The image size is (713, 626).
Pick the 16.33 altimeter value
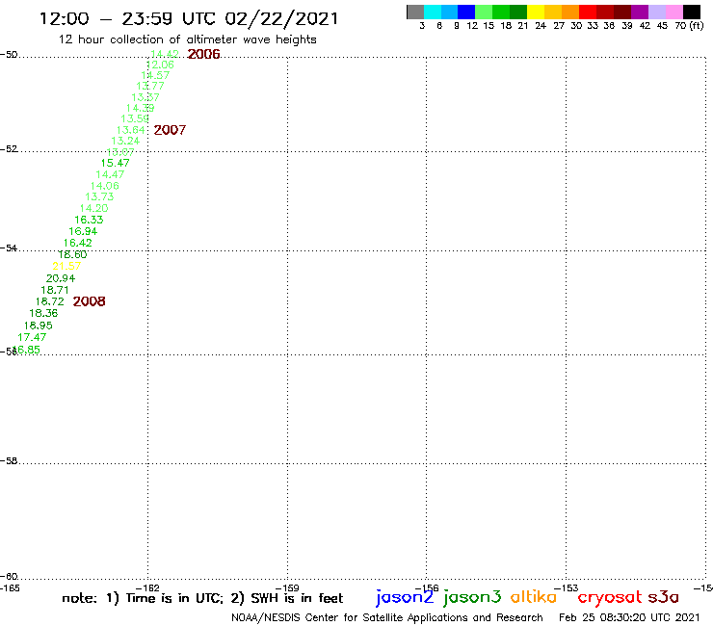89,220
